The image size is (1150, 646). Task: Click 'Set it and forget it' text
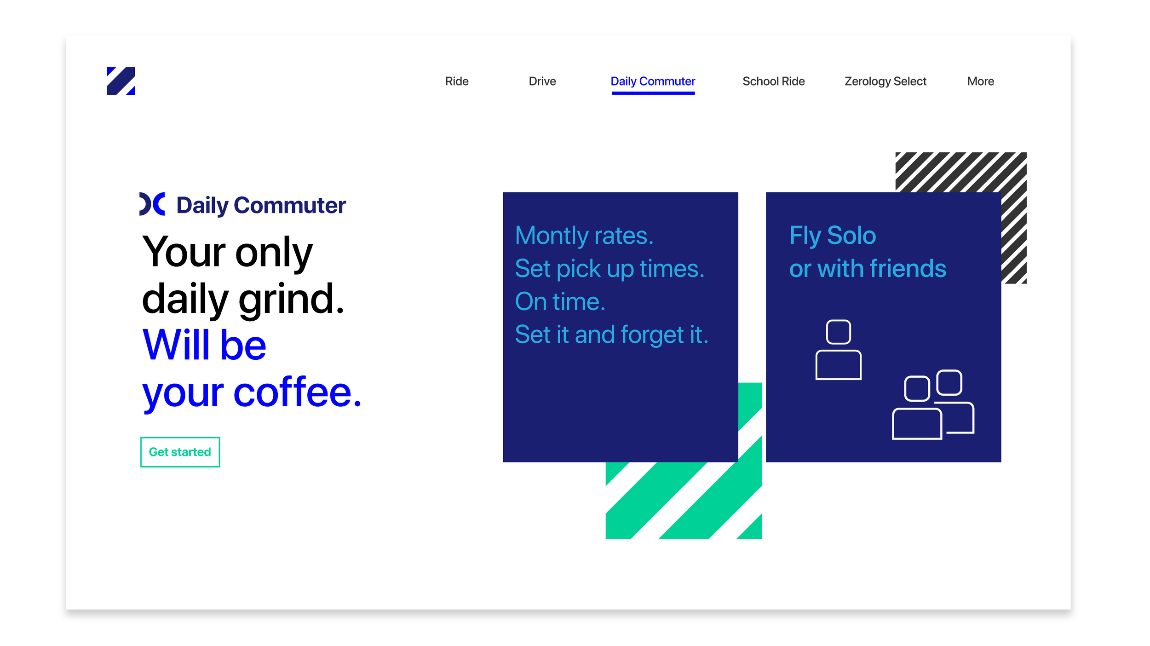611,335
